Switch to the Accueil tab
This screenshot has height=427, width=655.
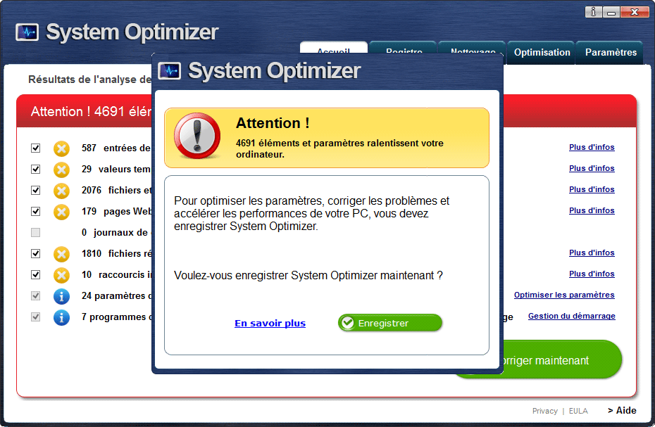pos(333,48)
